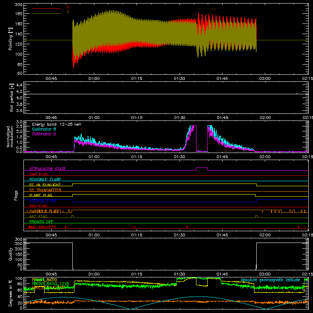Viewport: 313px width, 313px height.
Task: Click the "Energy band: 12-25 keV" label
Action: (x=57, y=124)
